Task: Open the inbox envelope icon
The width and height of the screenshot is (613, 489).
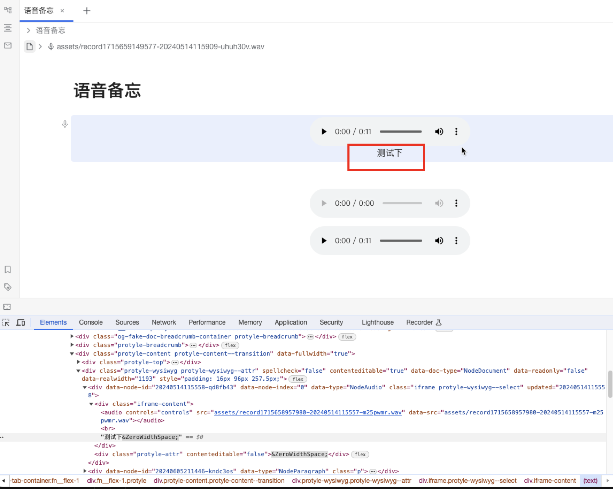Action: (8, 45)
